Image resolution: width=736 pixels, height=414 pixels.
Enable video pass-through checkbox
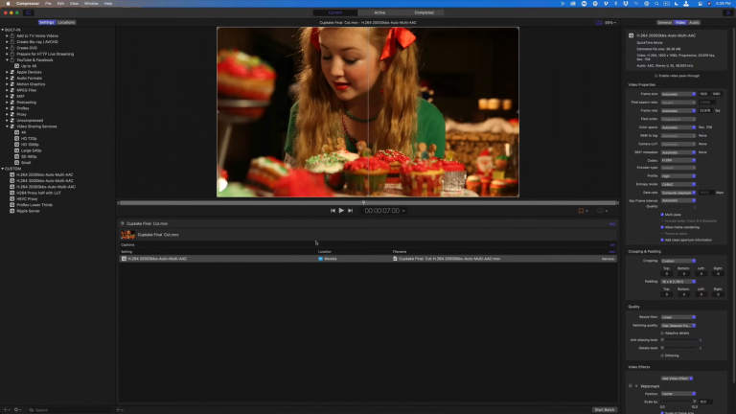[658, 74]
